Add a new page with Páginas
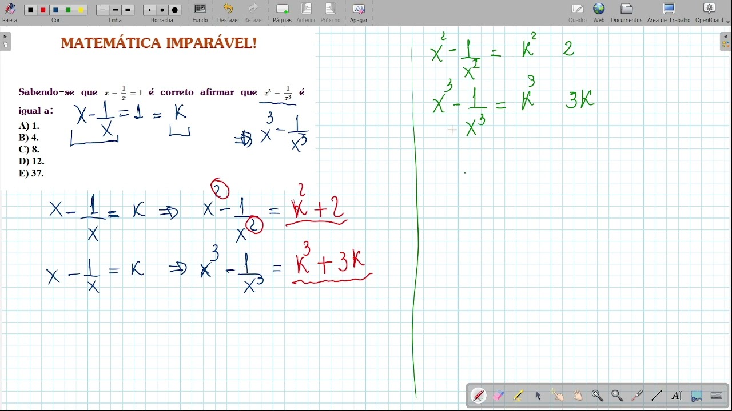Screen dimensions: 732x411 [x=282, y=13]
